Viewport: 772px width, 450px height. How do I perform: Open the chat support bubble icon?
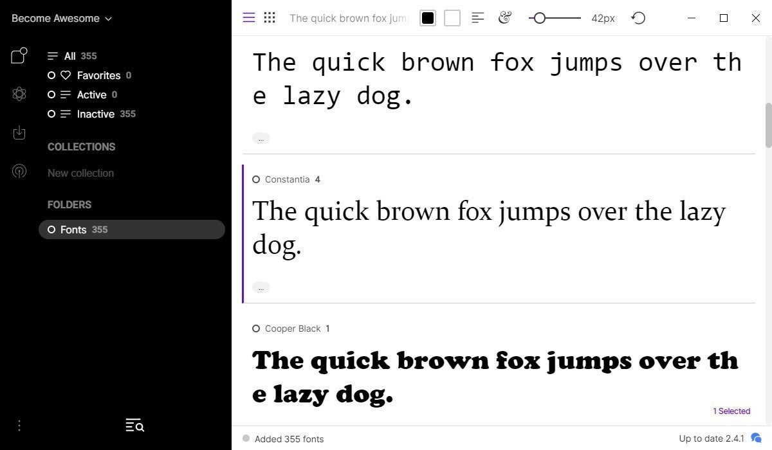coord(757,438)
